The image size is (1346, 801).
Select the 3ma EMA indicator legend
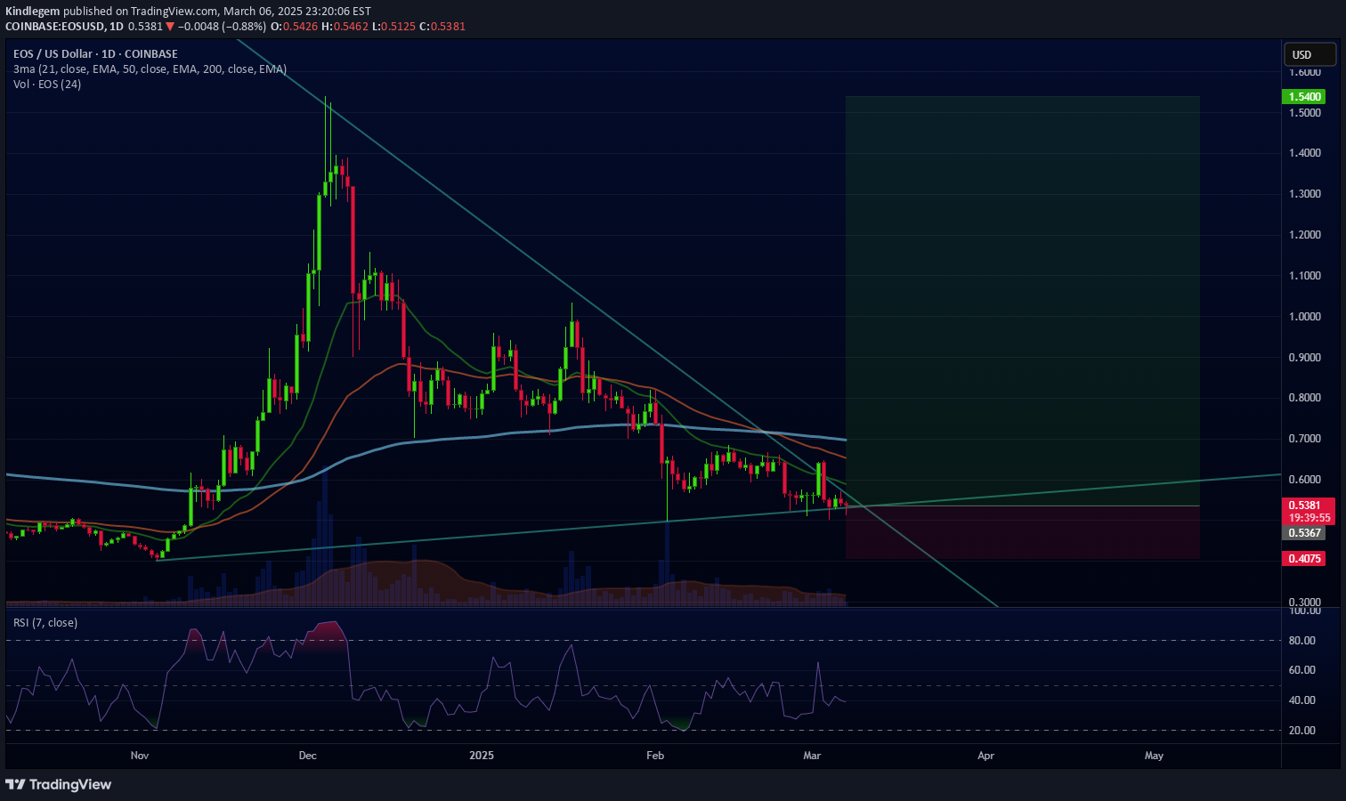click(x=150, y=69)
